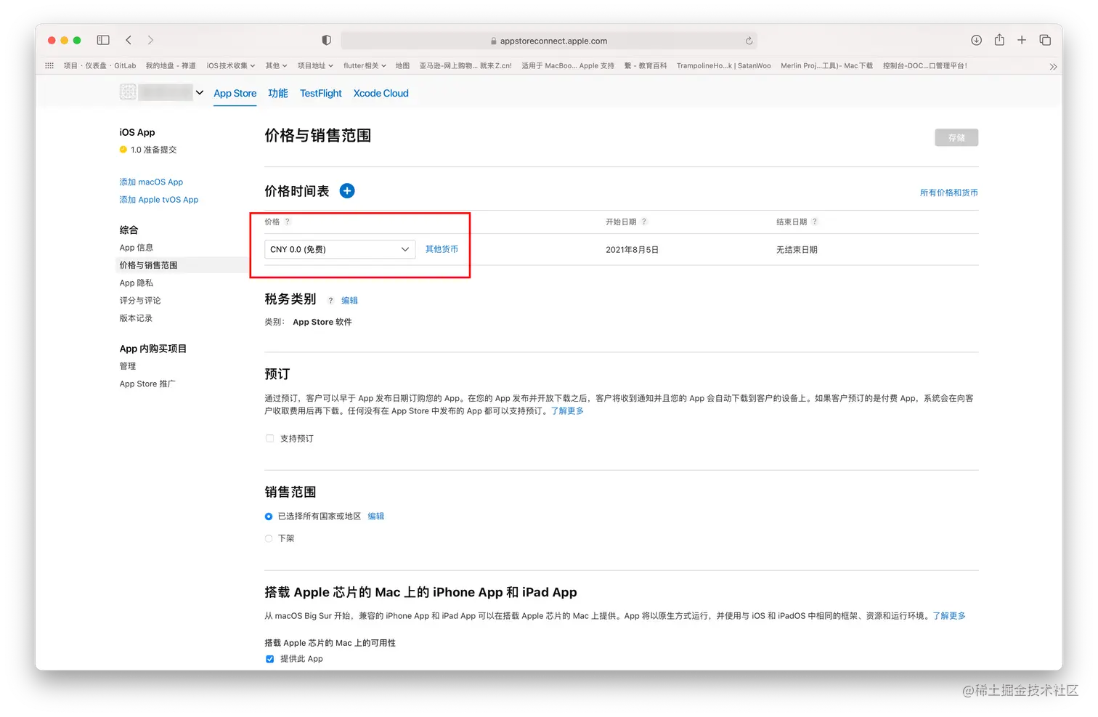Open the share icon in the toolbar

[999, 40]
